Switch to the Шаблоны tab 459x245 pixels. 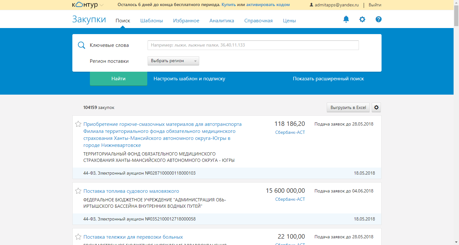tap(151, 21)
